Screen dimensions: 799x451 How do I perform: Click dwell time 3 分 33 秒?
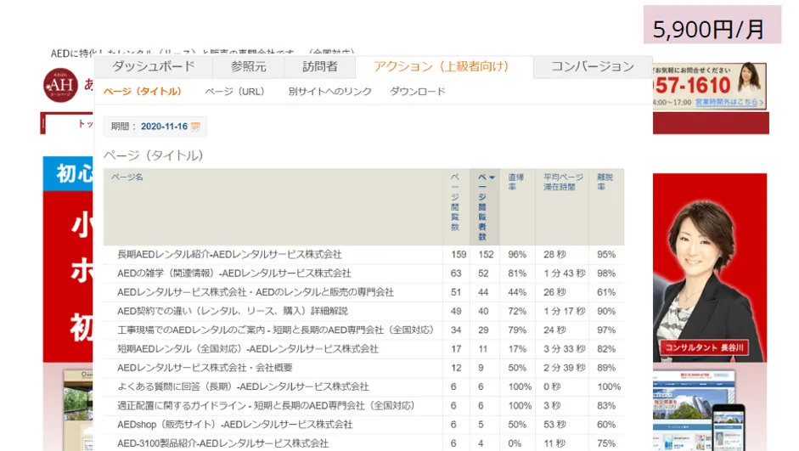(564, 348)
